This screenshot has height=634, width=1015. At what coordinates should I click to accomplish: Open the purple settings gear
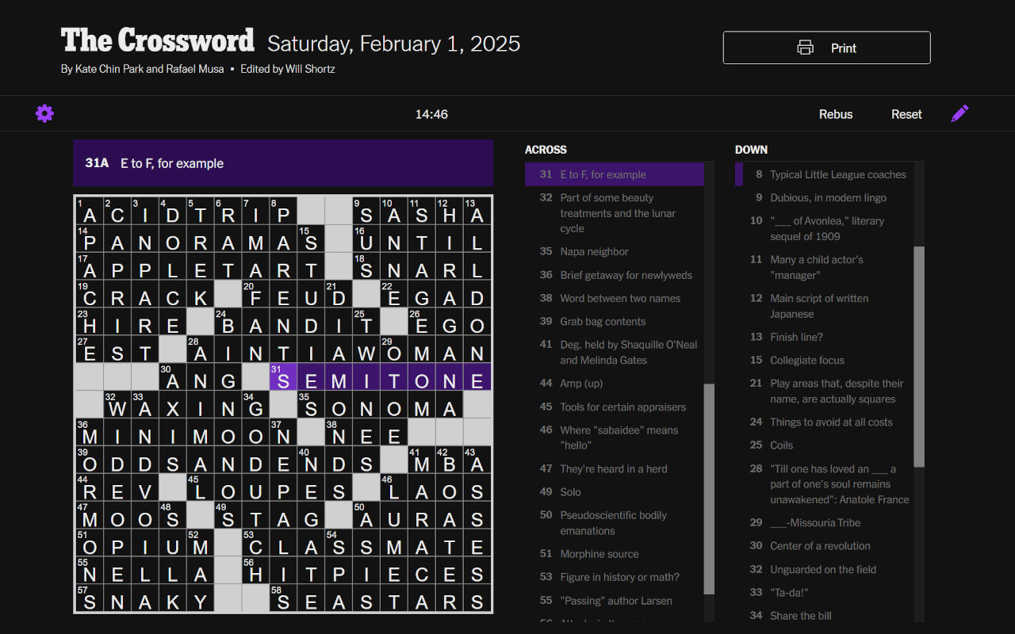44,113
